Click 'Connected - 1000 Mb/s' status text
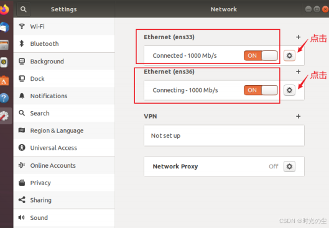Viewport: 329px width, 228px height. coord(185,56)
